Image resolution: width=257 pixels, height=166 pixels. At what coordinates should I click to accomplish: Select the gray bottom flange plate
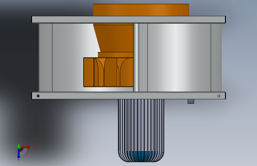[x=129, y=96]
